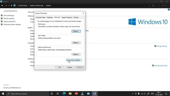
Task: Expand address bar history dropdown
Action: tap(149, 6)
